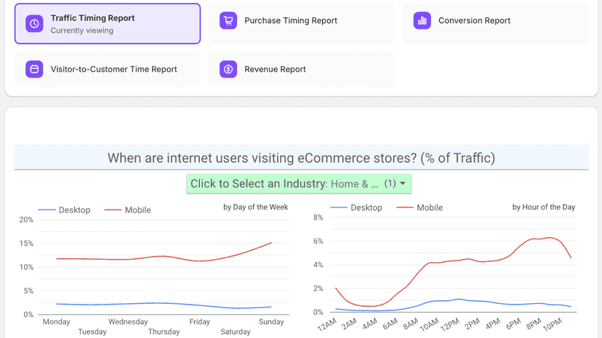Click the red Mobile line in weekly chart

pyautogui.click(x=164, y=256)
